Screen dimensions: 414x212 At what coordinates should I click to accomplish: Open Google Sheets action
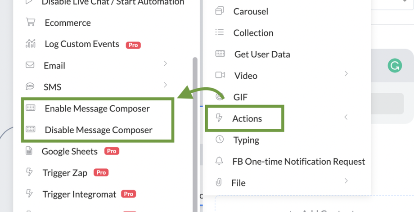pos(69,151)
